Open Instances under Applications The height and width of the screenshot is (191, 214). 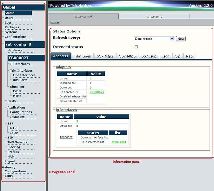[x=17, y=117]
